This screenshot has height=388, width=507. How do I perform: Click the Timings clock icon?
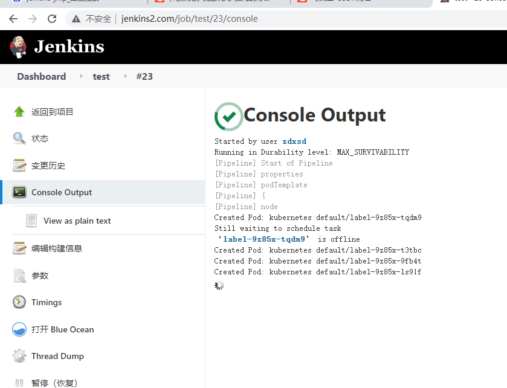19,302
